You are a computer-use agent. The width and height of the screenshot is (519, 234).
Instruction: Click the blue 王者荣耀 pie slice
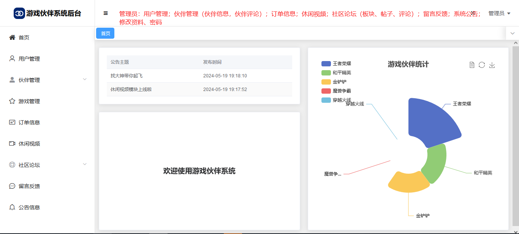point(431,121)
